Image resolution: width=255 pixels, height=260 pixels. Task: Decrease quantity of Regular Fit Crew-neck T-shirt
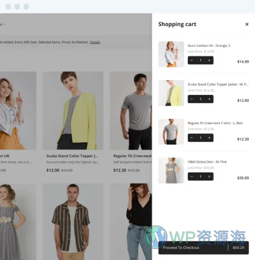click(192, 138)
